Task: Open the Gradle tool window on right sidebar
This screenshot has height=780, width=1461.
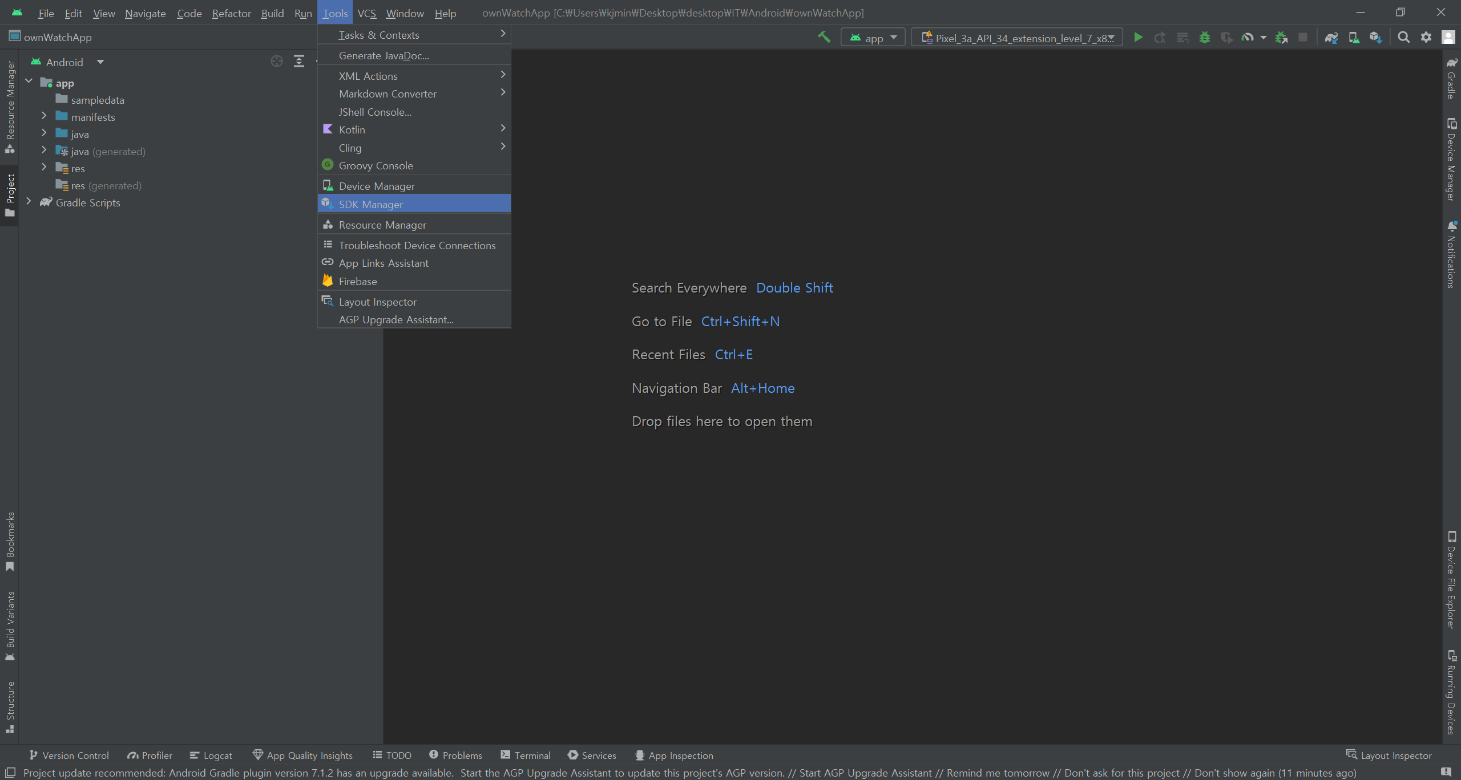Action: pos(1451,78)
